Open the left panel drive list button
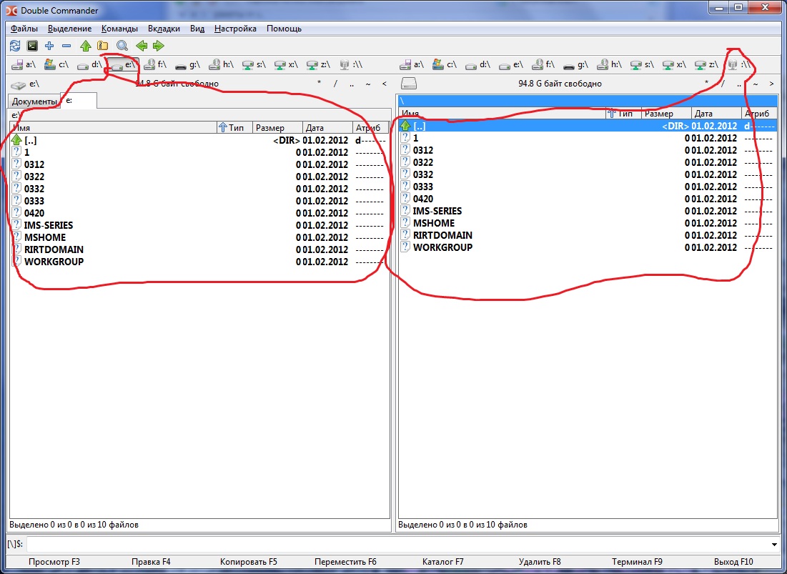 coord(18,84)
